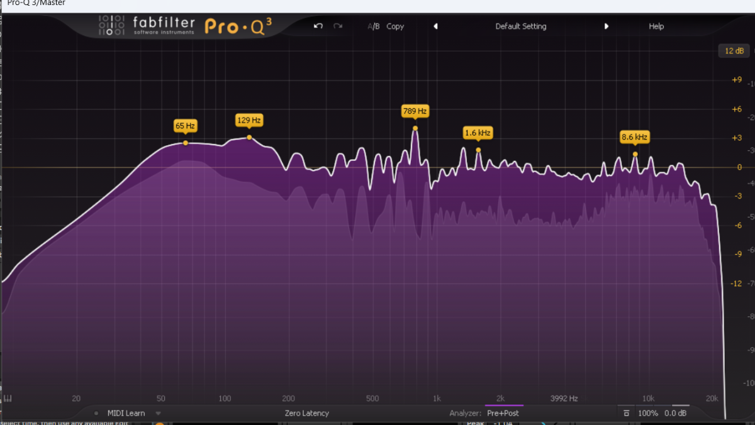Click the 3992 Hz frequency readout
This screenshot has height=425, width=755.
coord(564,398)
